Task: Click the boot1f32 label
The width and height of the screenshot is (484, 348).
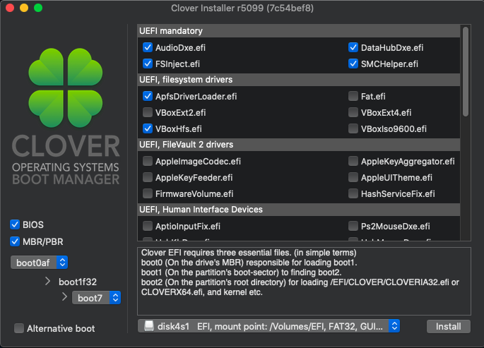Action: (78, 282)
